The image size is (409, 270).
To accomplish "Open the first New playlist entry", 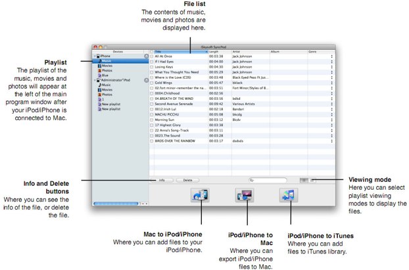I will (x=109, y=104).
